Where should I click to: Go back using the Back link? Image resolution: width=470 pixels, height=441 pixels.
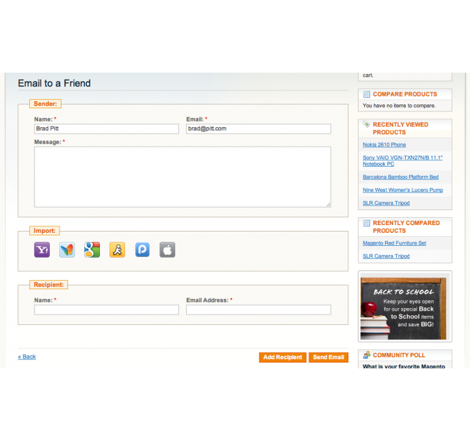[x=27, y=357]
